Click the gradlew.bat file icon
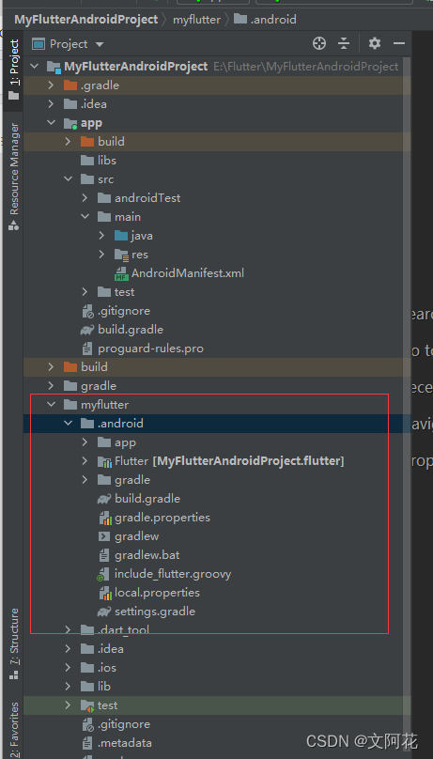This screenshot has height=759, width=433. pyautogui.click(x=104, y=555)
